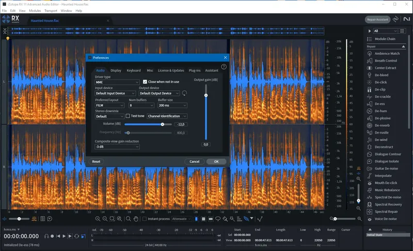Click the Volume dB value field
This screenshot has width=413, height=251.
pos(181,124)
